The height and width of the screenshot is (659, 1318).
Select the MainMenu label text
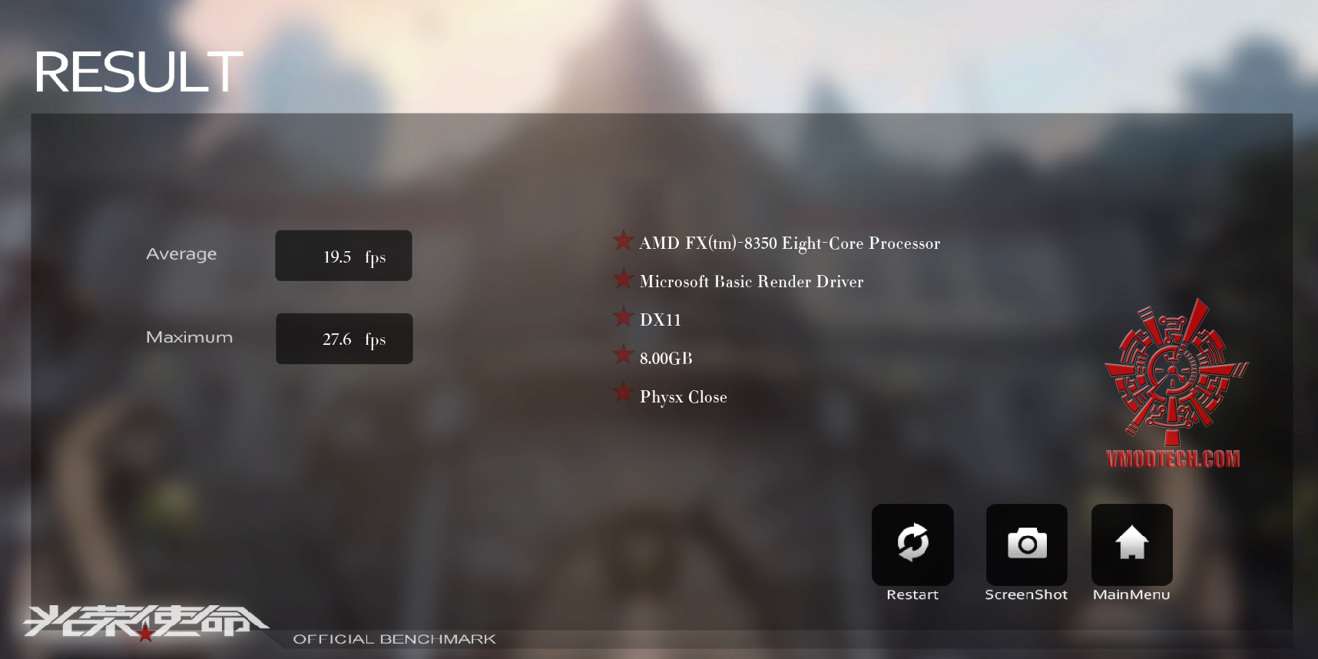click(1131, 594)
